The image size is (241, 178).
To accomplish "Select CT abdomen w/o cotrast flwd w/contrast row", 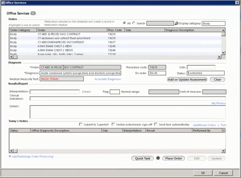I will pos(115,38).
